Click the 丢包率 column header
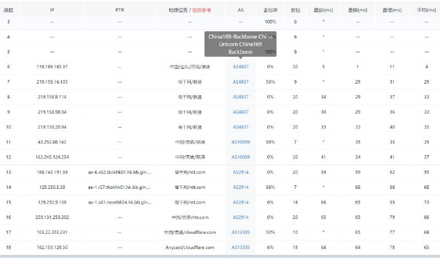This screenshot has height=258, width=440. (270, 10)
